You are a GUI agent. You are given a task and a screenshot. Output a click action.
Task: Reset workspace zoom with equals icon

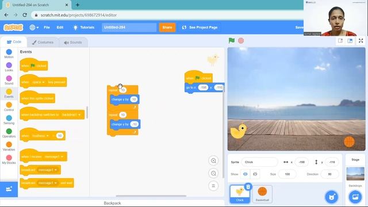pos(213,186)
